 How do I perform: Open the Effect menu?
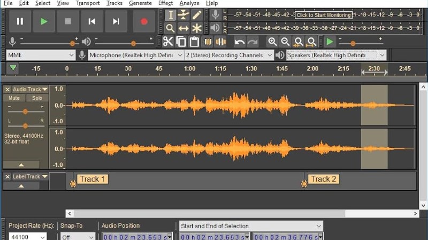(165, 3)
